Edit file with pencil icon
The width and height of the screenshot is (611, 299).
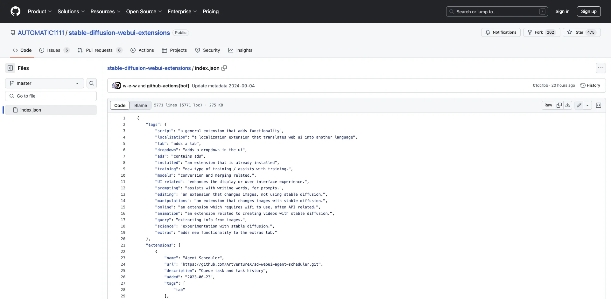click(x=579, y=105)
